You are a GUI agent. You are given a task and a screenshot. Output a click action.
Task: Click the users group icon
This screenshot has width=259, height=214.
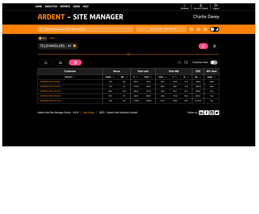pyautogui.click(x=179, y=62)
